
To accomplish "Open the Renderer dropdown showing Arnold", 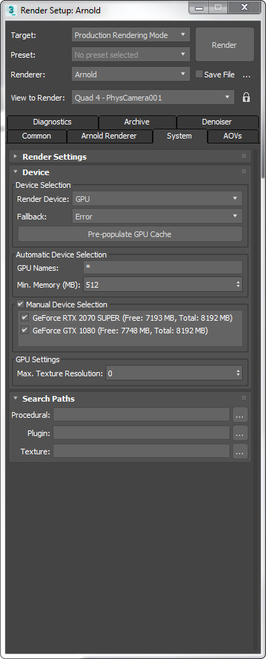I will (131, 75).
